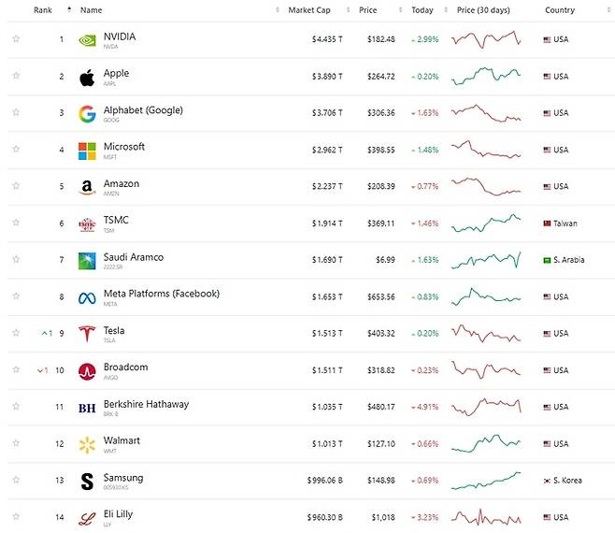Screen dimensions: 615x533
Task: Click Samsung's 30-day price chart
Action: 486,480
